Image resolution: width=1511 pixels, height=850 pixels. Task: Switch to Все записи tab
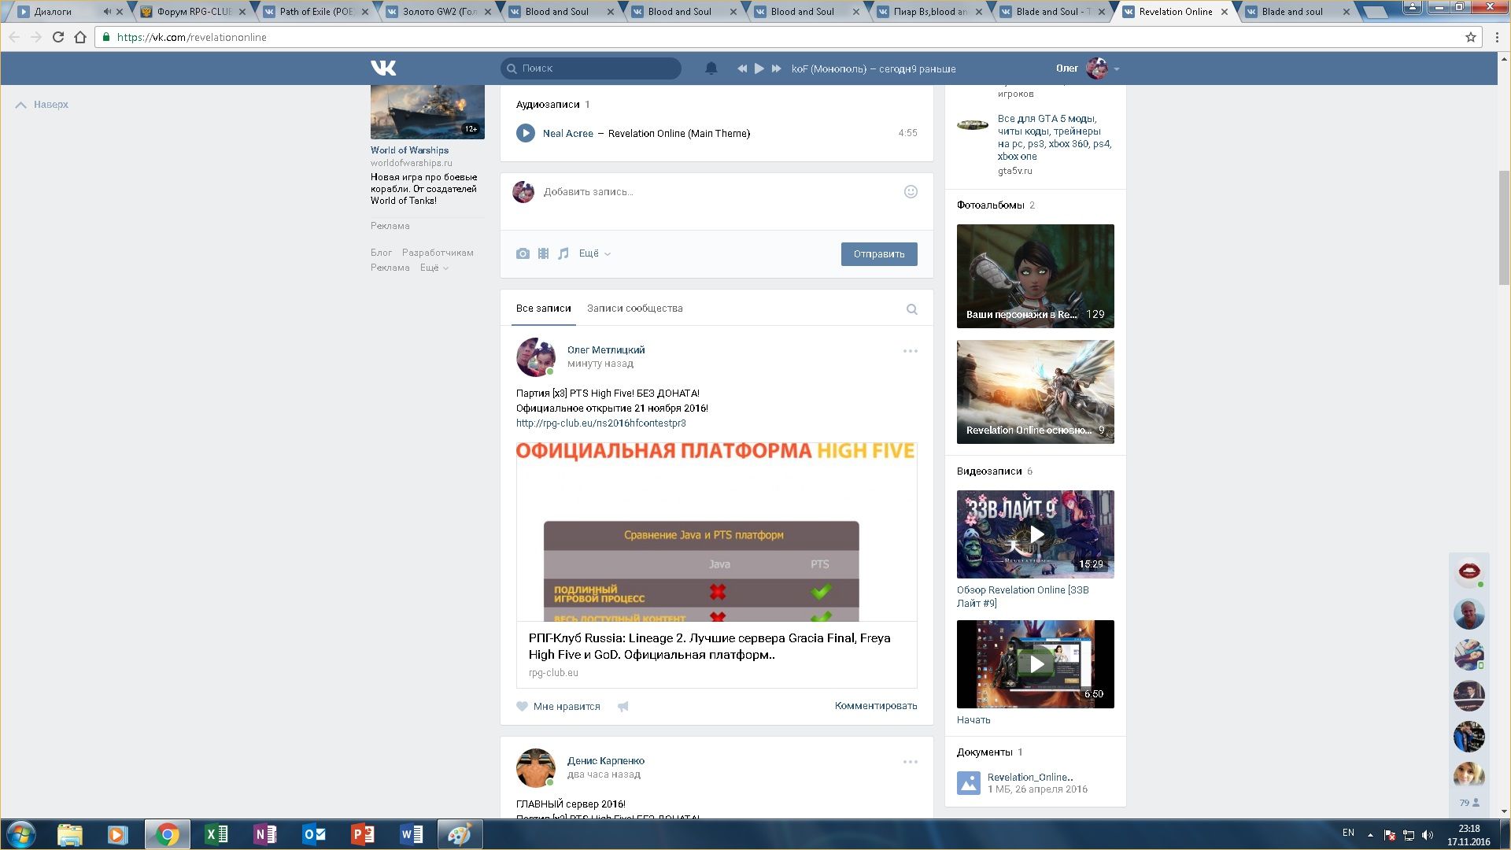[x=543, y=309]
